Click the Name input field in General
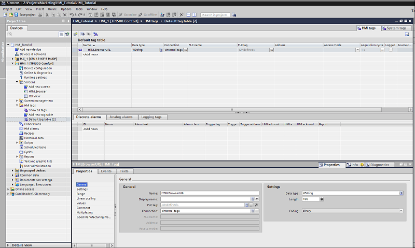 pos(210,193)
